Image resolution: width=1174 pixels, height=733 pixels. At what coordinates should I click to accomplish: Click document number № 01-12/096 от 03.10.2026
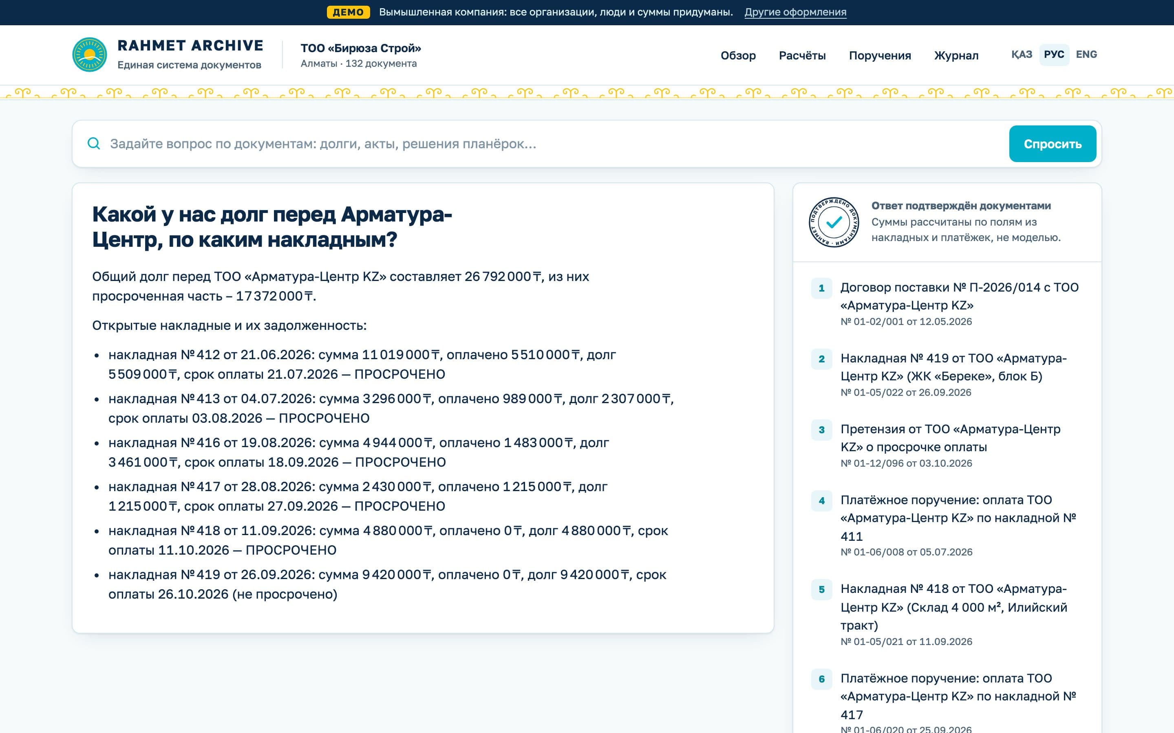tap(906, 463)
